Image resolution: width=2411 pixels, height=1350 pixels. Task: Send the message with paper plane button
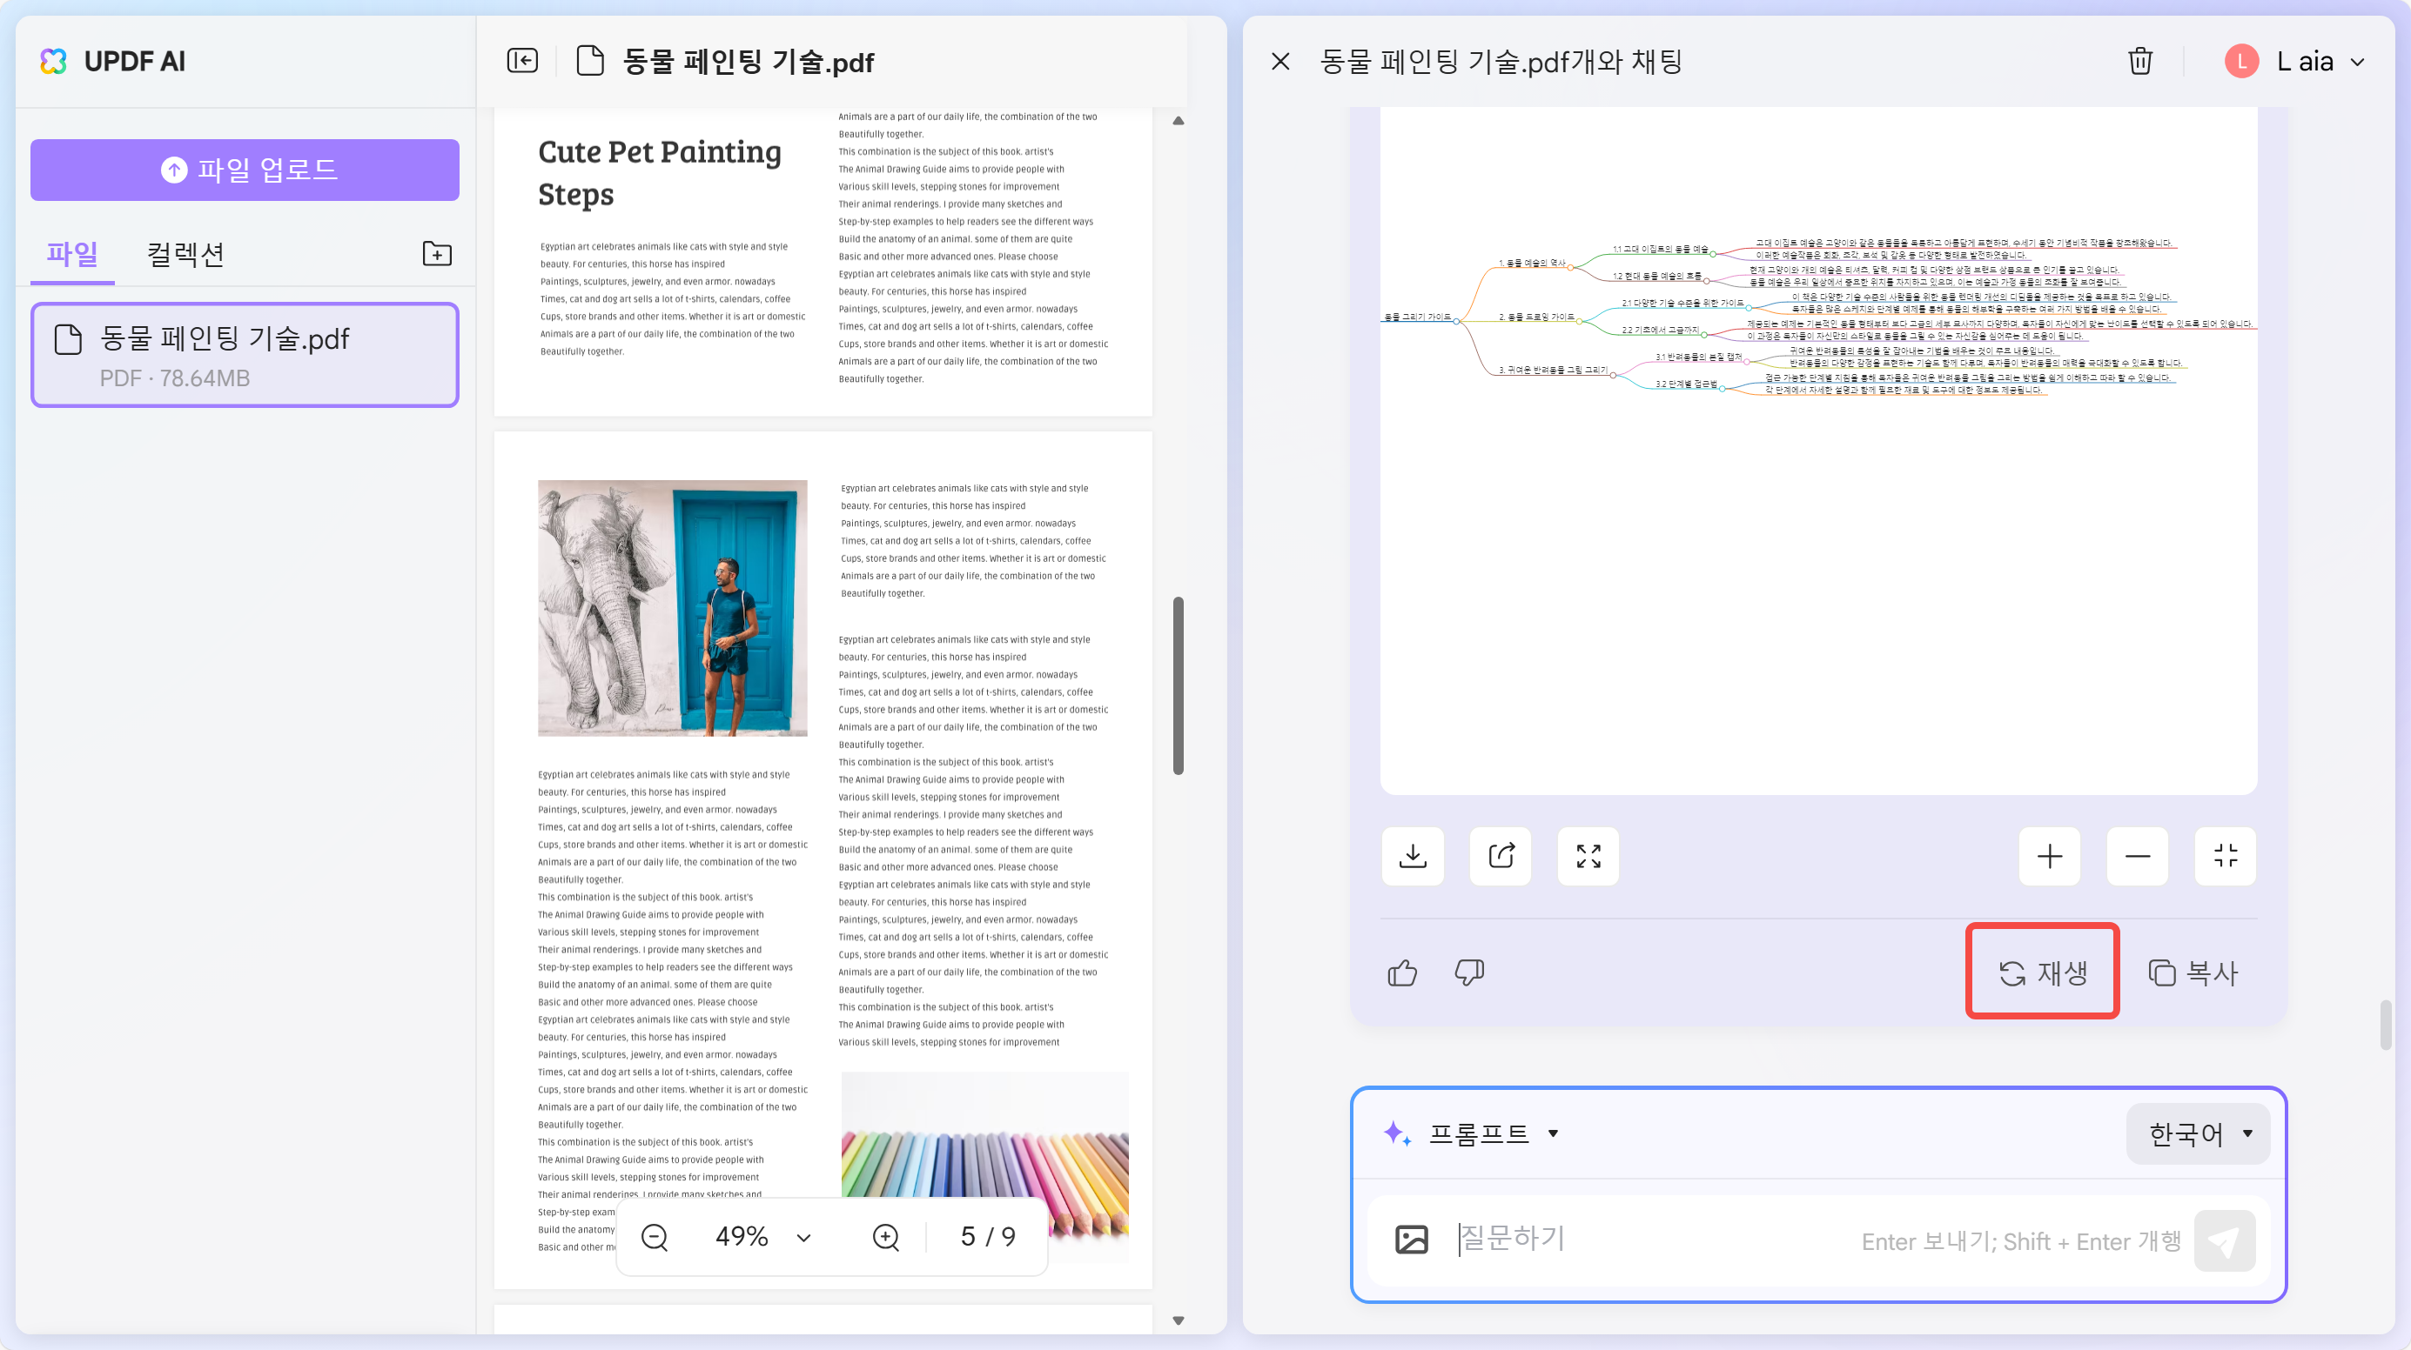pos(2225,1241)
